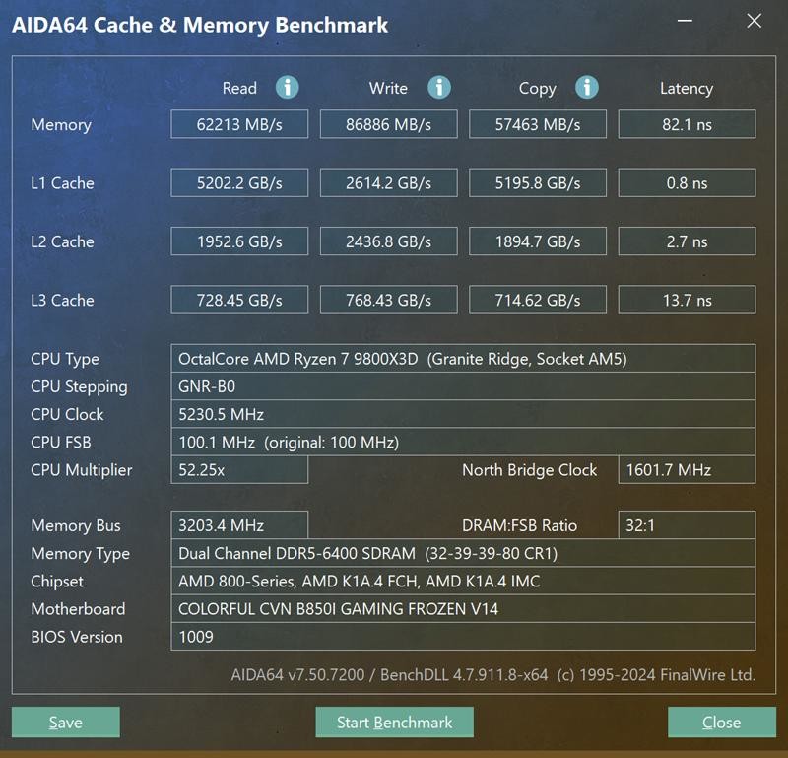The image size is (788, 758).
Task: Select the L1 Cache read result field
Action: click(x=238, y=182)
